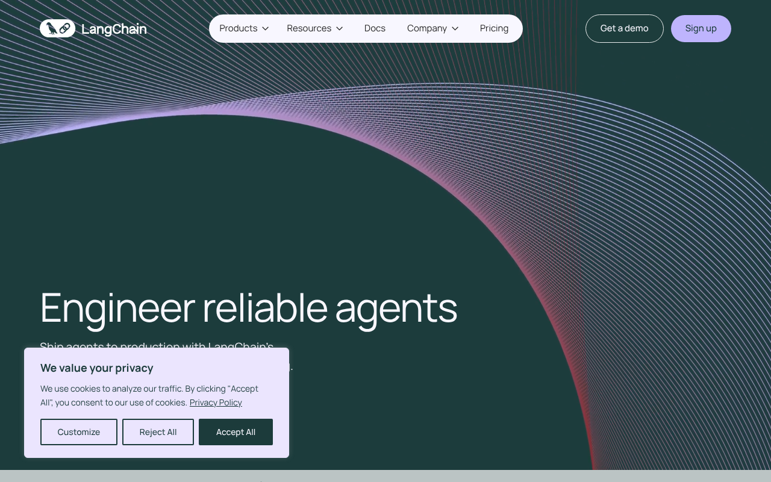
Task: Open the Resources menu label
Action: [308, 28]
